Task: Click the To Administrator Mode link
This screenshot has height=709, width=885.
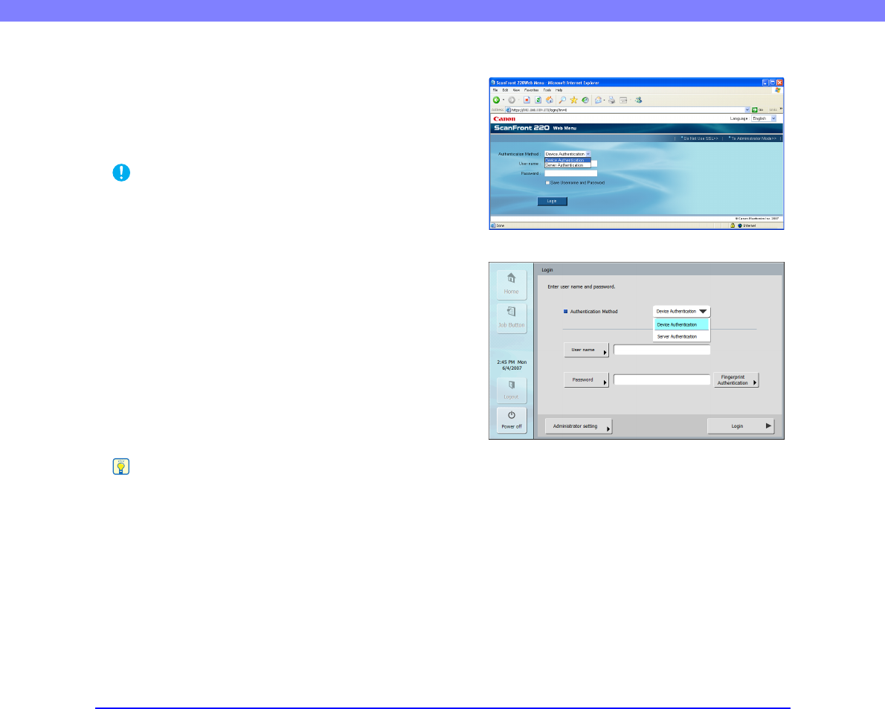Action: coord(753,138)
